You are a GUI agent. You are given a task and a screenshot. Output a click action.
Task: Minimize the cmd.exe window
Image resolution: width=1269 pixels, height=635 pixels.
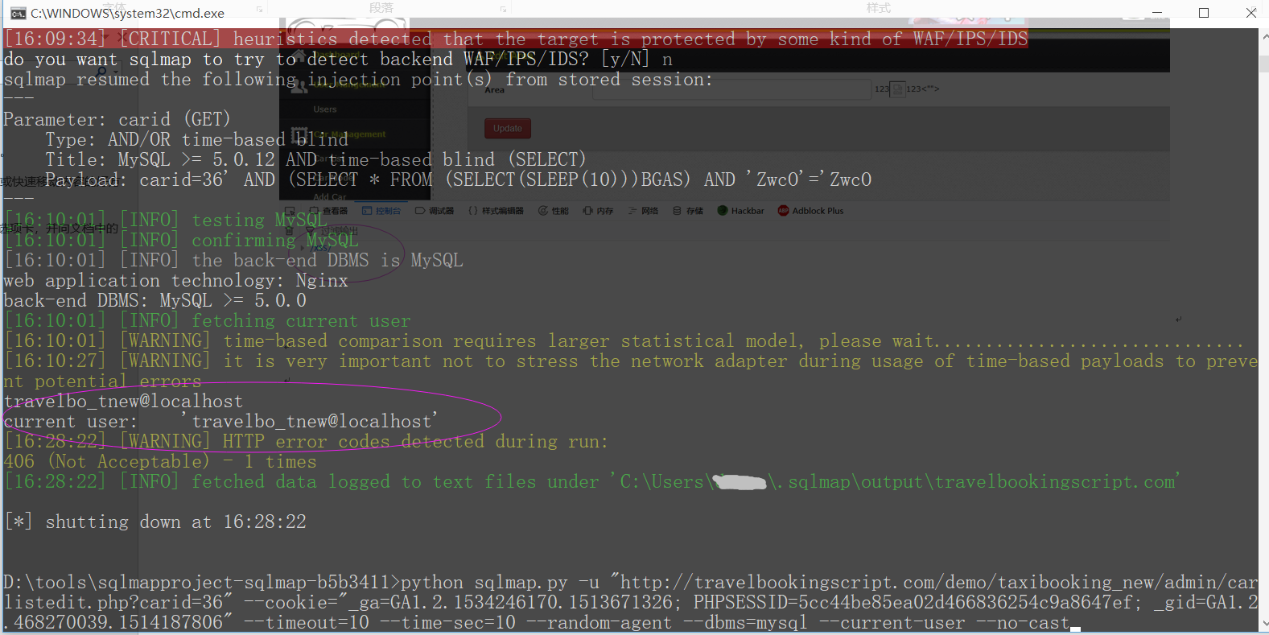(x=1157, y=13)
